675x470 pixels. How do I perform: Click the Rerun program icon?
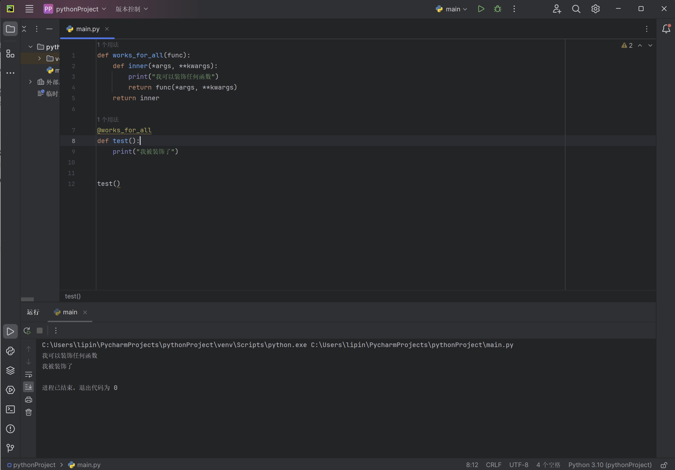(x=27, y=330)
